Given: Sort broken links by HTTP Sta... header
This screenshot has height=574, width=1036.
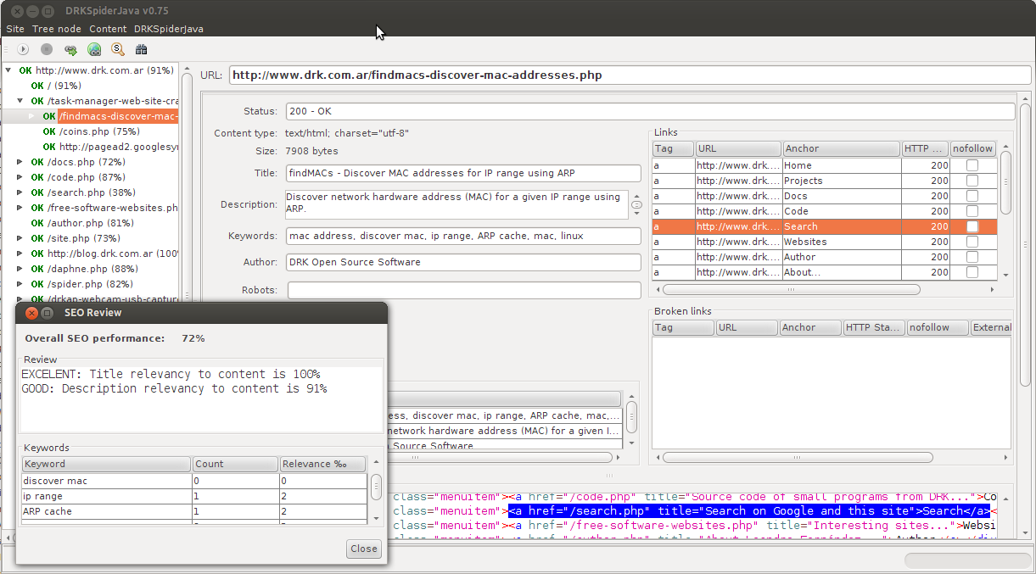Looking at the screenshot, I should tap(874, 327).
